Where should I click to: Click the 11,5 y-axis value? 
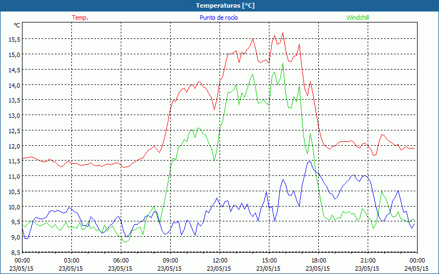point(15,161)
